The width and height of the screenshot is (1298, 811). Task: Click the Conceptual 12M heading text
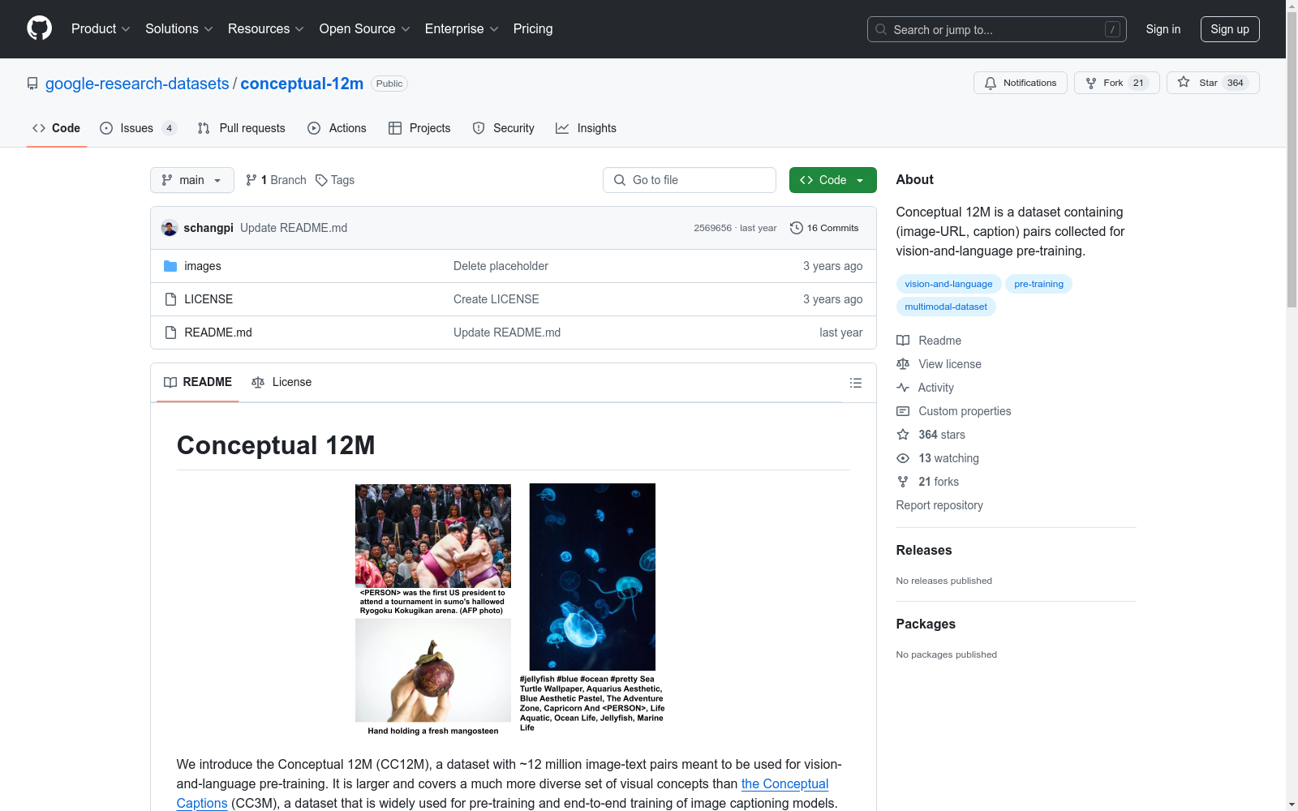click(x=276, y=445)
